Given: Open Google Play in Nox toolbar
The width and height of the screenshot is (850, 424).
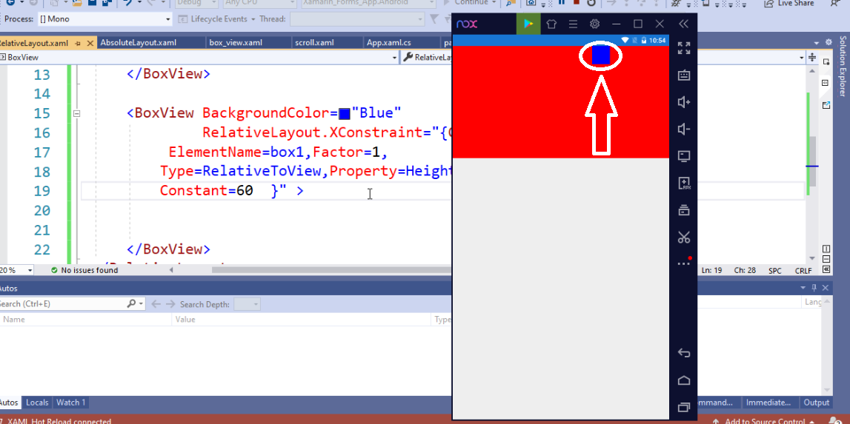Looking at the screenshot, I should (528, 24).
